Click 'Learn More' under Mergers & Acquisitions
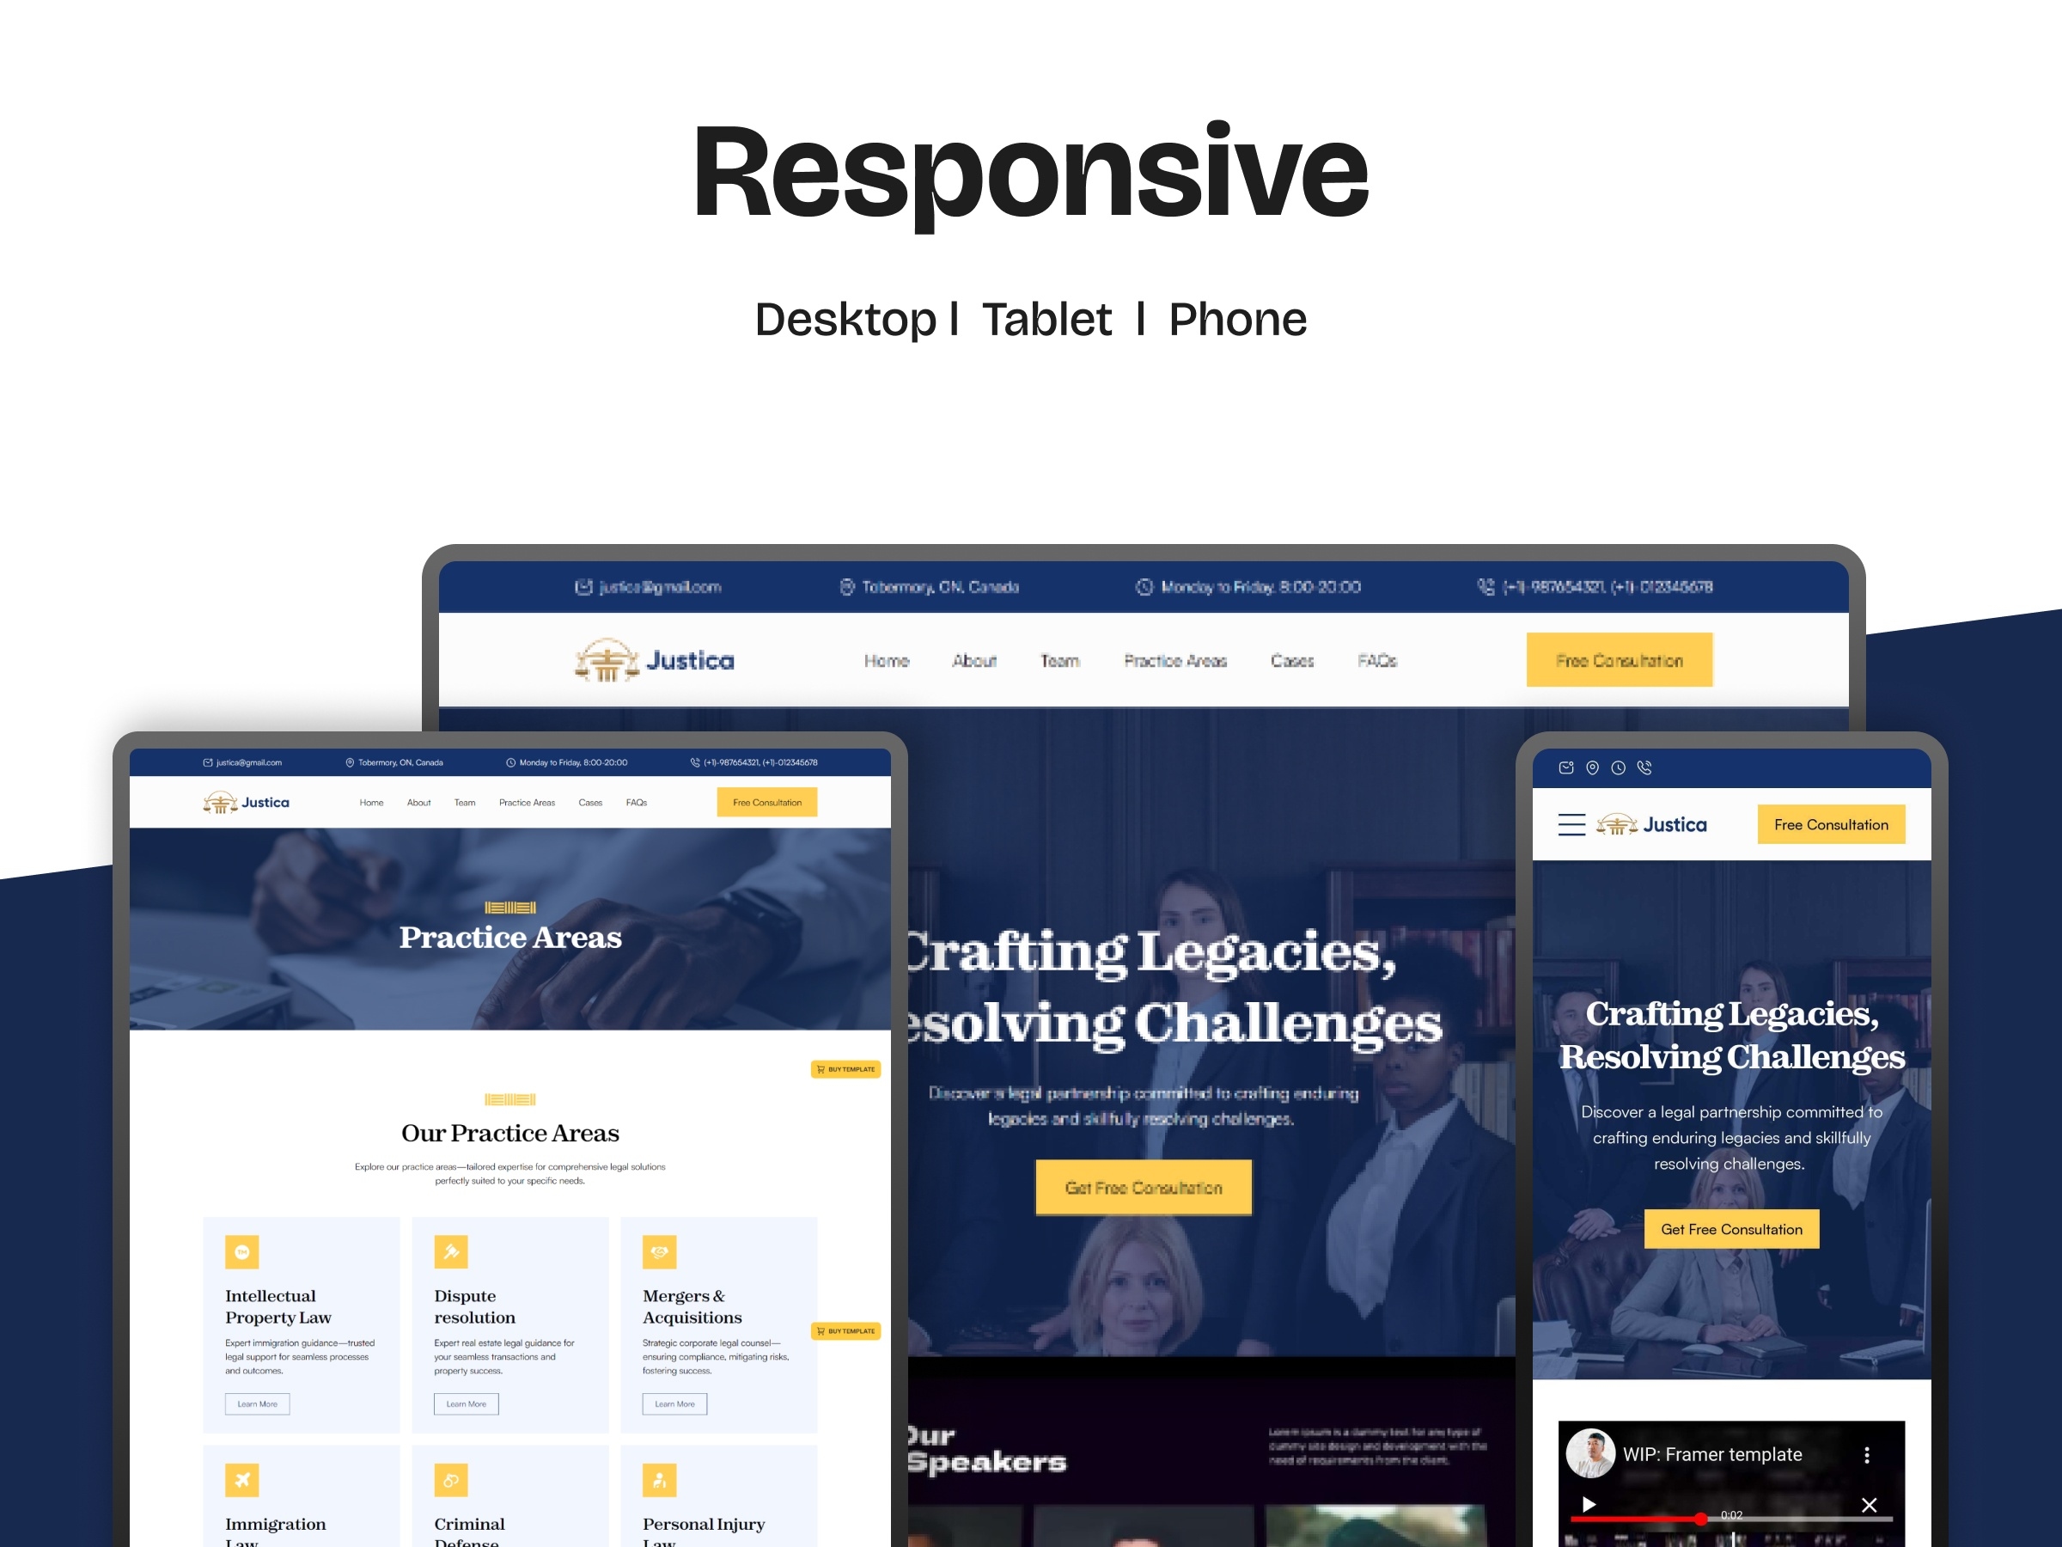Image resolution: width=2062 pixels, height=1547 pixels. (675, 1404)
